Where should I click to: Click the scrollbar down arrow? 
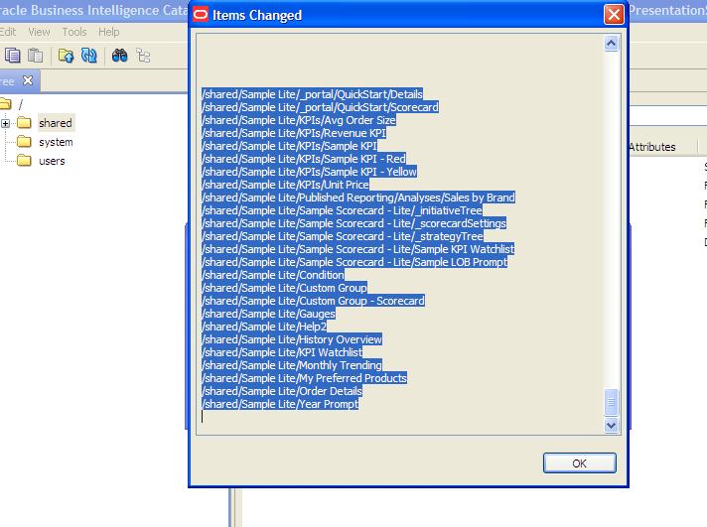coord(611,425)
